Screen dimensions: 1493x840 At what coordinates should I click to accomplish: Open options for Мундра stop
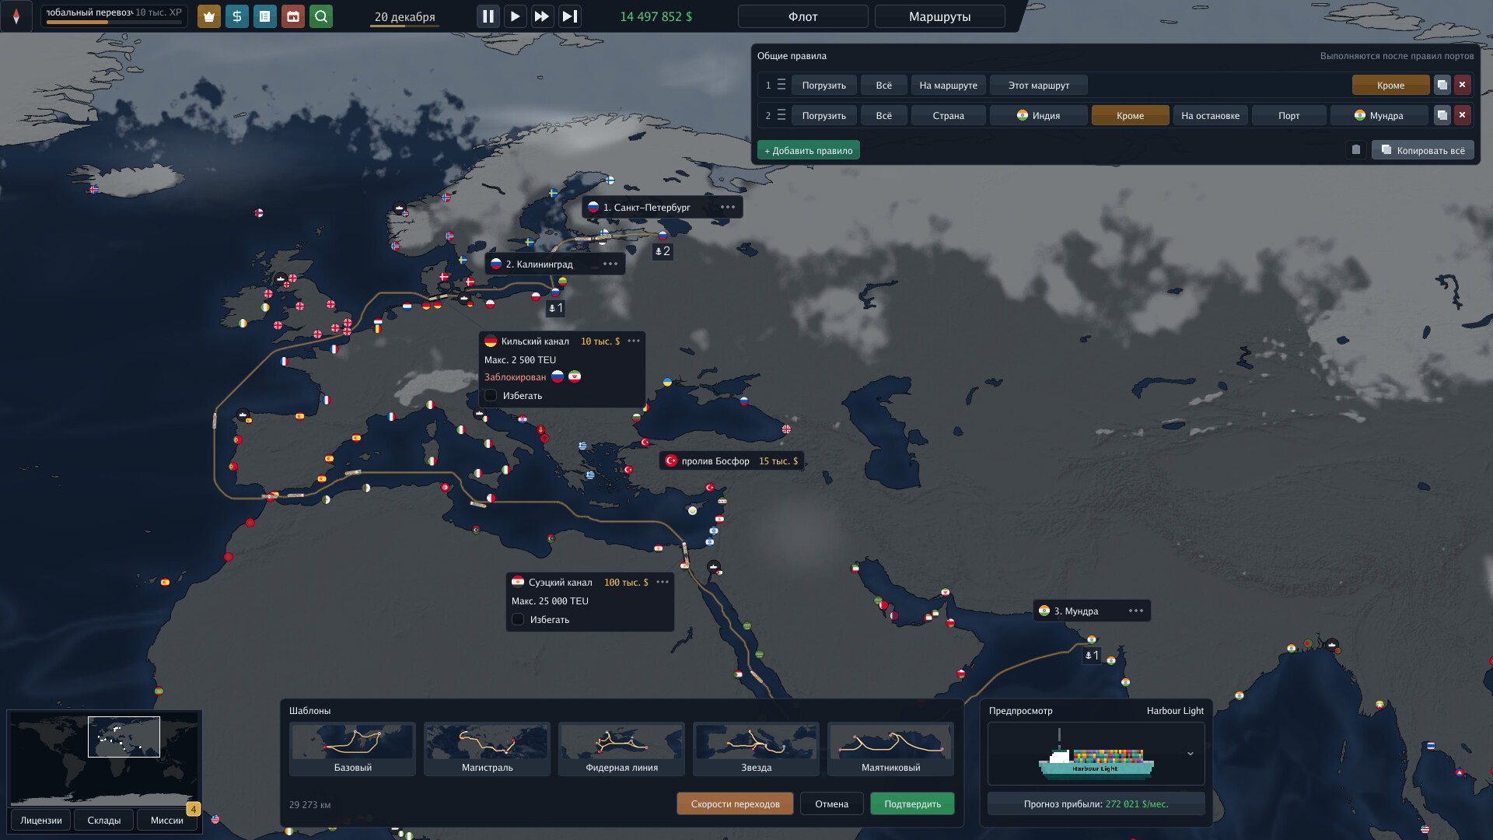(1135, 611)
